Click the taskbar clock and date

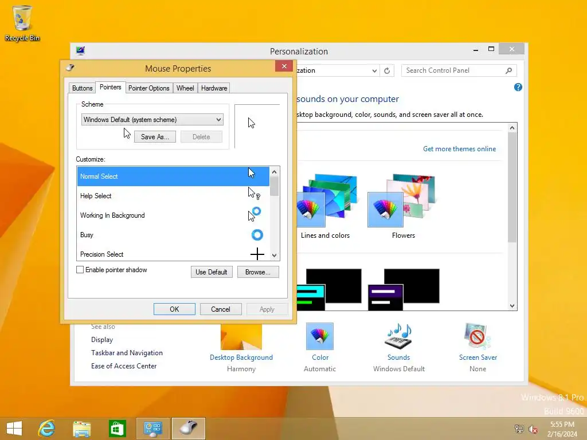click(x=562, y=429)
